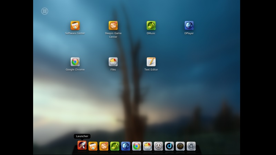276x155 pixels.
Task: Open Software Center from the dock
Action: pyautogui.click(x=93, y=146)
